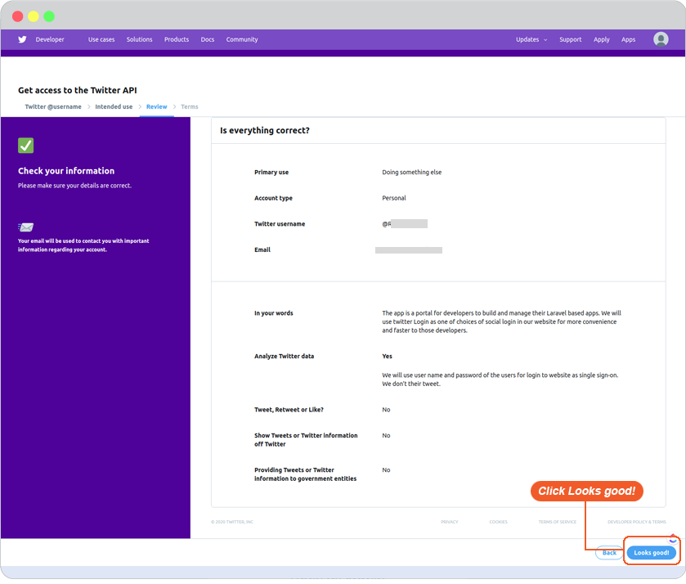Open the Products menu
Screen dimensions: 686x584
tap(177, 39)
